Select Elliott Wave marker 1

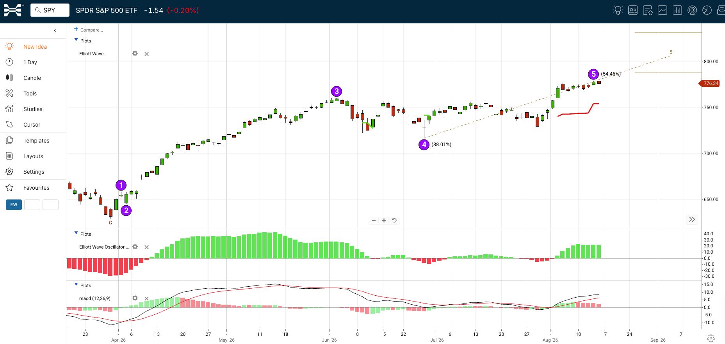tap(121, 185)
